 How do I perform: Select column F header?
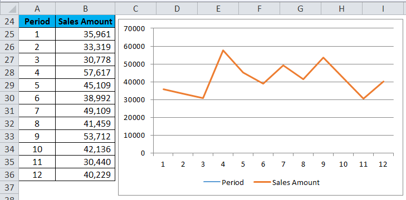click(259, 9)
